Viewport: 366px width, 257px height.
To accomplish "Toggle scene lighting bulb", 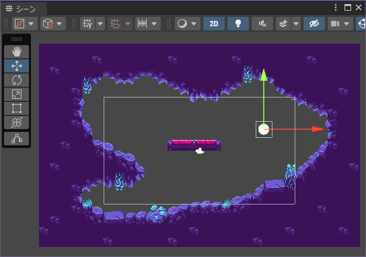I will point(238,24).
